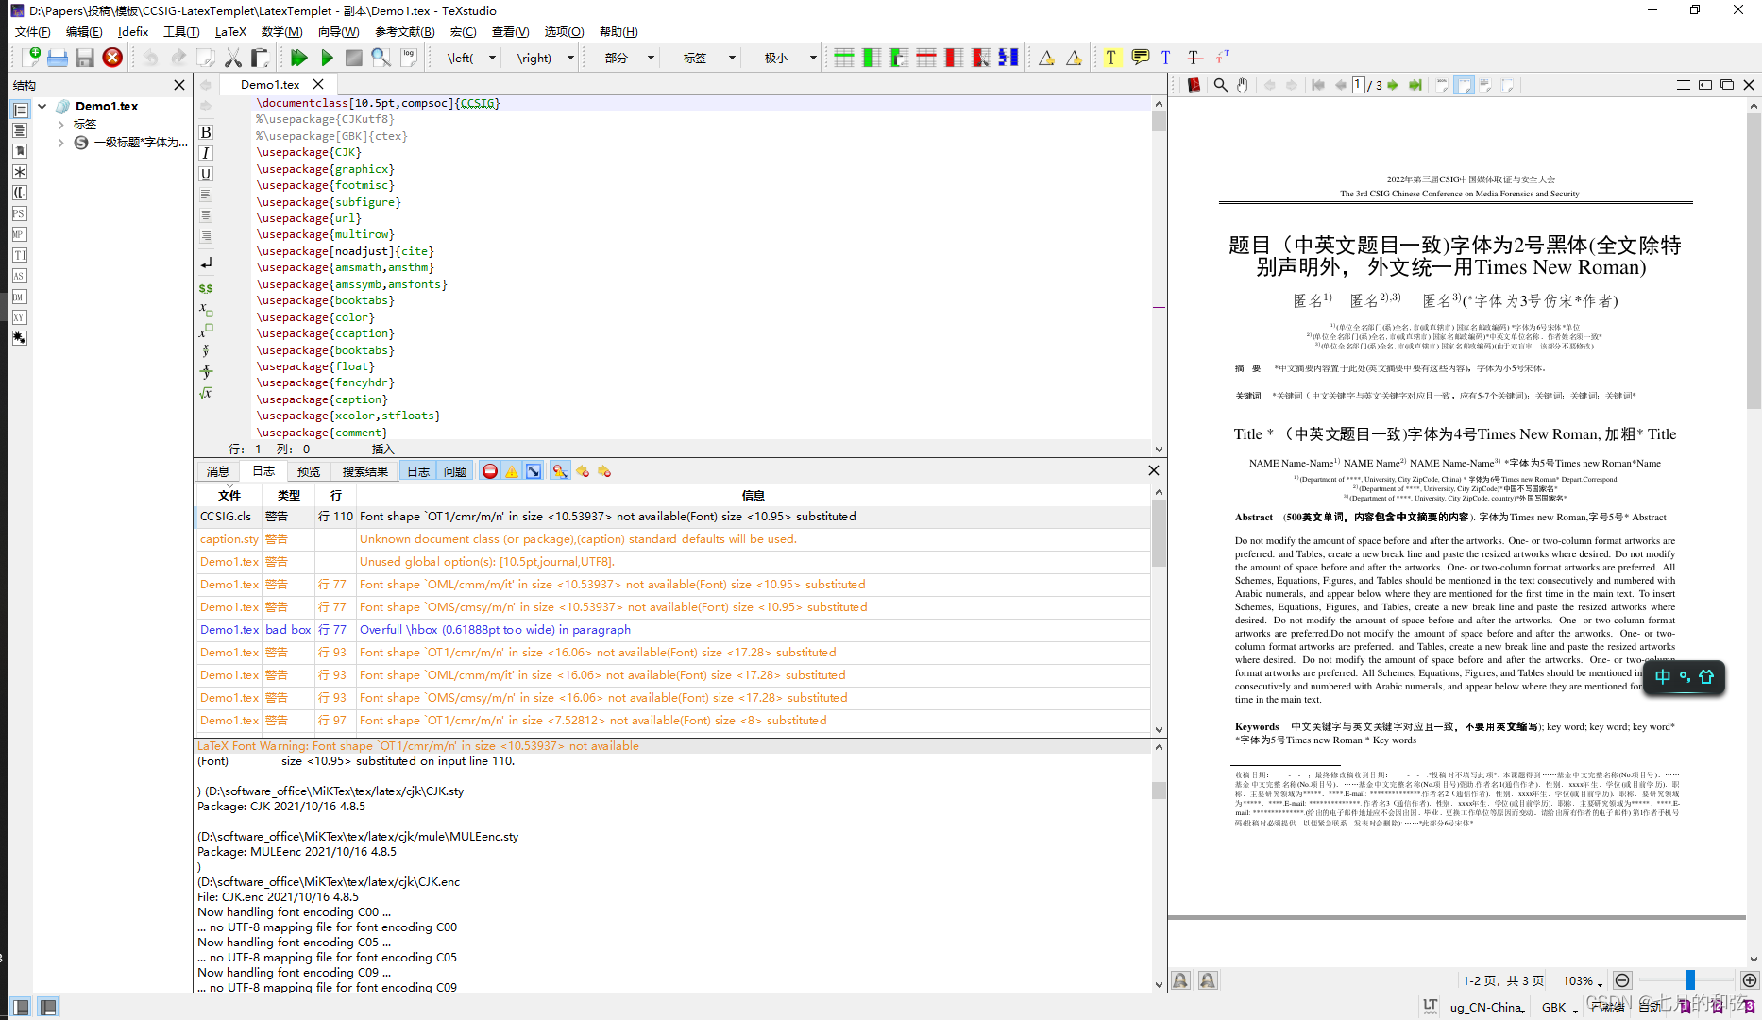Open the LaTeX menu

click(x=230, y=31)
